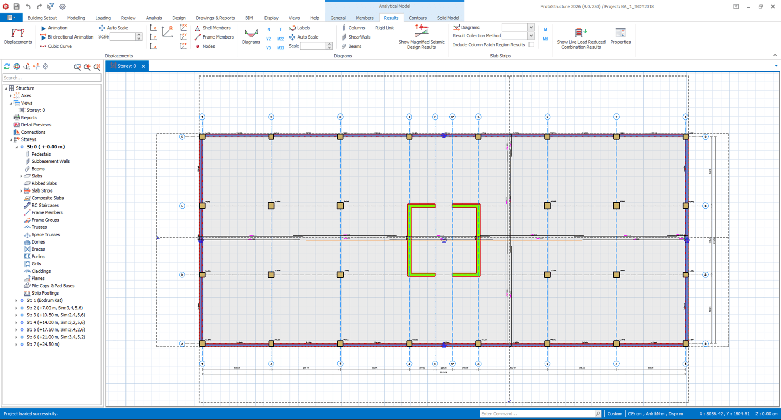Viewport: 781px width, 420px height.
Task: Click the Labels icon in the Diagrams group
Action: tap(292, 28)
